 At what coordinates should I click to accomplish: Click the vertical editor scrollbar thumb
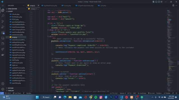point(178,63)
